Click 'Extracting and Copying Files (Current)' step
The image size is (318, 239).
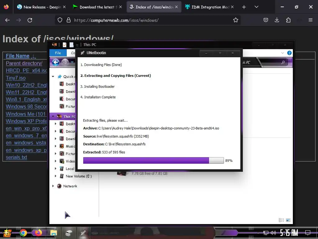pos(116,76)
